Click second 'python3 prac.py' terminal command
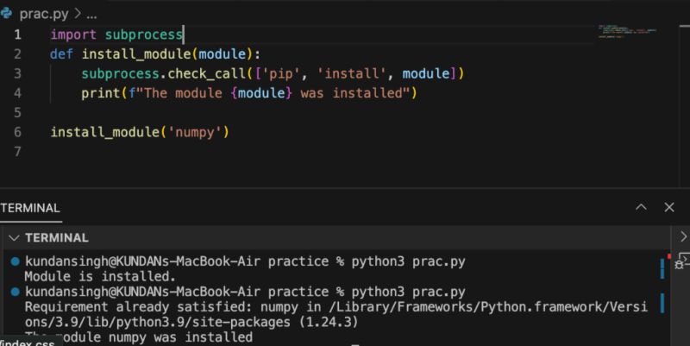This screenshot has height=346, width=690. coord(408,292)
